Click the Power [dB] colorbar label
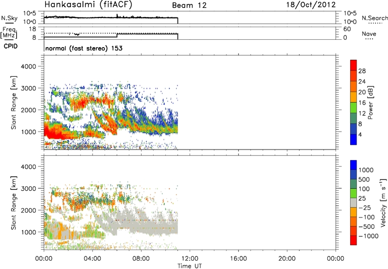388x269 pixels. pos(371,102)
